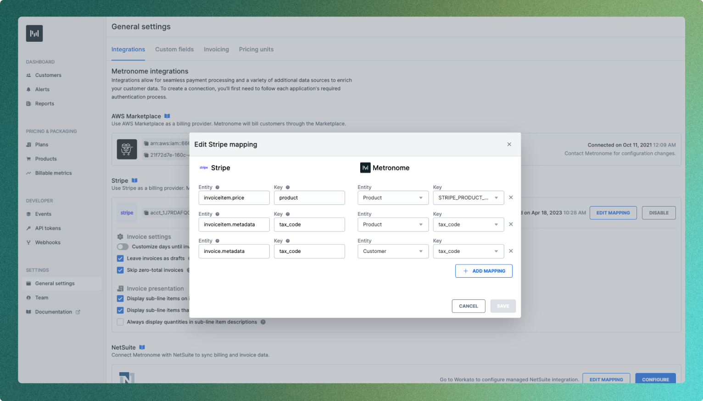Viewport: 703px width, 401px height.
Task: Click the invoice.metadata entity field
Action: [234, 251]
